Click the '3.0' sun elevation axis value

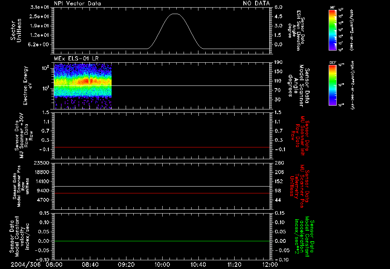click(x=278, y=26)
